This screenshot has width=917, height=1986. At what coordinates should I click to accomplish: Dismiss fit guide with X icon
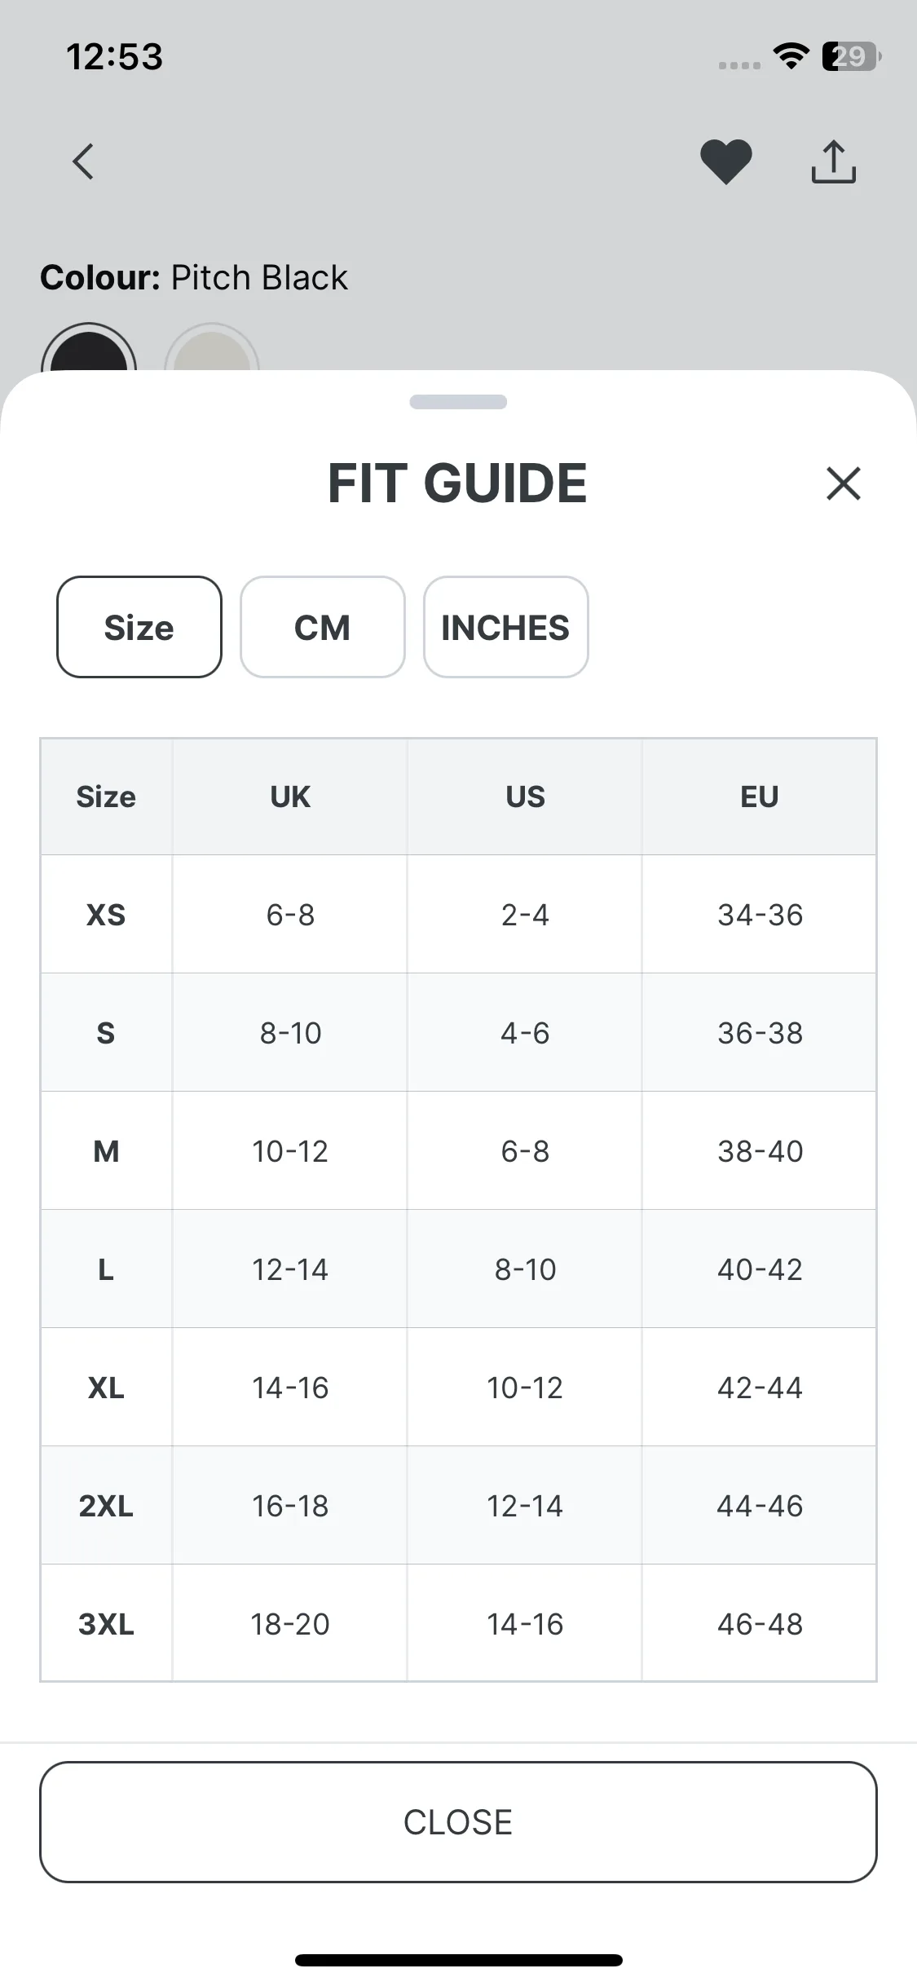click(843, 483)
